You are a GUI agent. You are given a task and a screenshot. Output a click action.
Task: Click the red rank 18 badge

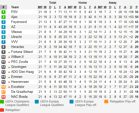(x=3, y=97)
